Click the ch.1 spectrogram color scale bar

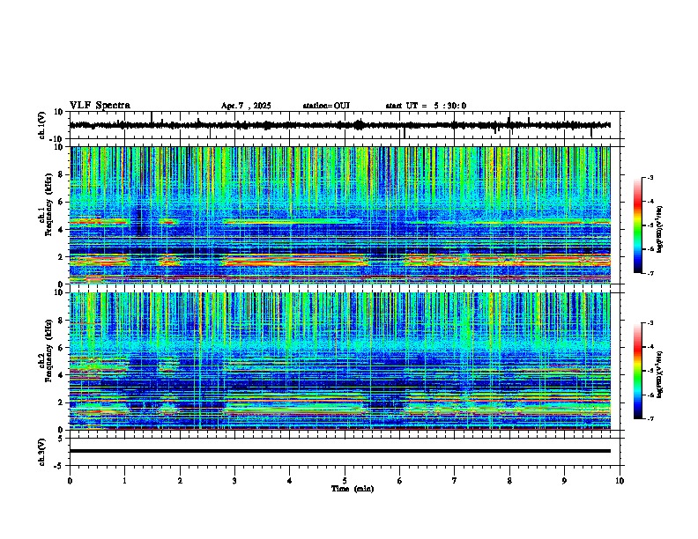(x=637, y=225)
